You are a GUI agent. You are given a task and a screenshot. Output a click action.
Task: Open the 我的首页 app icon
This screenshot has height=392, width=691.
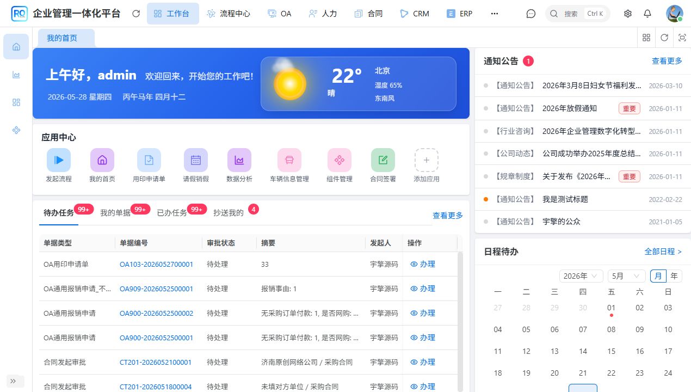(102, 160)
